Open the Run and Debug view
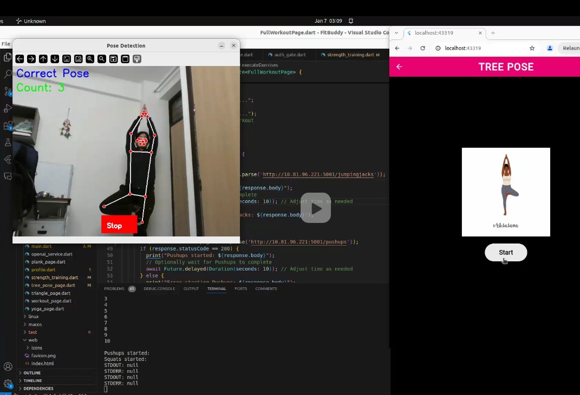 pos(8,109)
